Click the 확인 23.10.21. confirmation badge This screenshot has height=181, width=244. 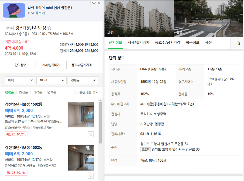(x=16, y=134)
